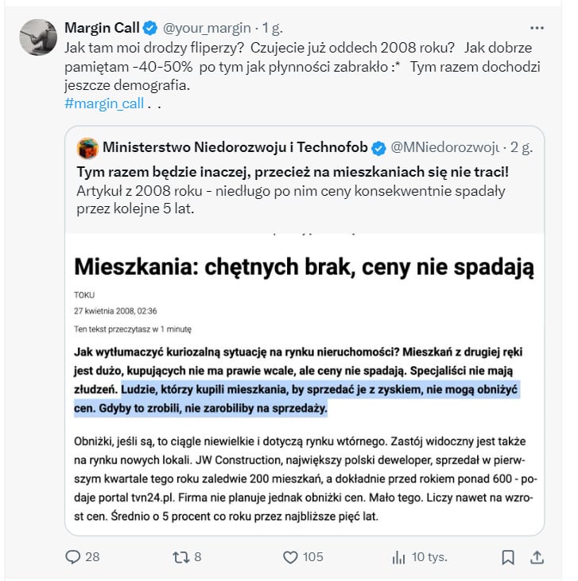Open Margin Call profile avatar
This screenshot has width=578, height=581.
pyautogui.click(x=37, y=37)
